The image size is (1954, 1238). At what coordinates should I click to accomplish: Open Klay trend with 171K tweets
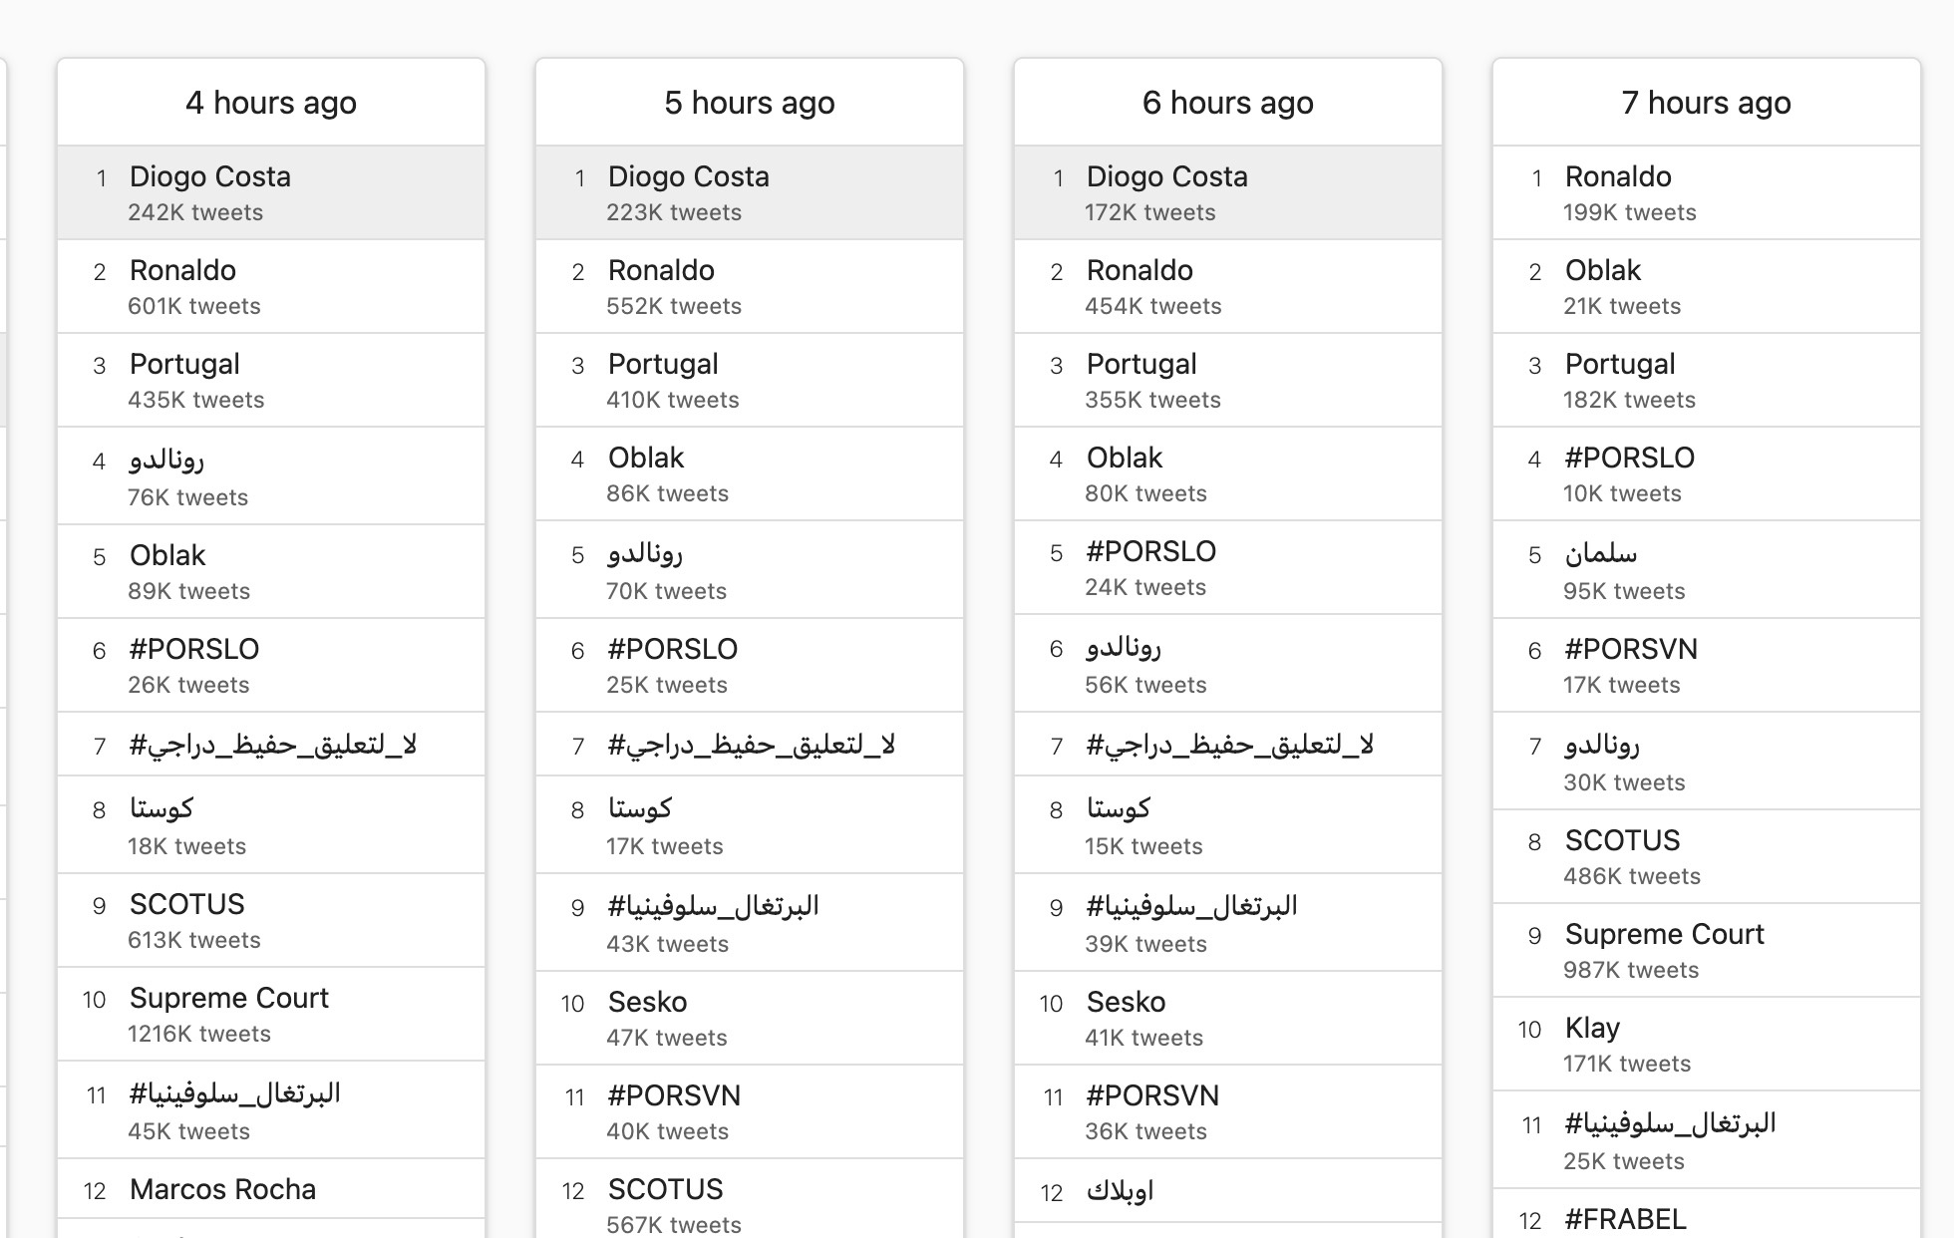point(1707,1044)
